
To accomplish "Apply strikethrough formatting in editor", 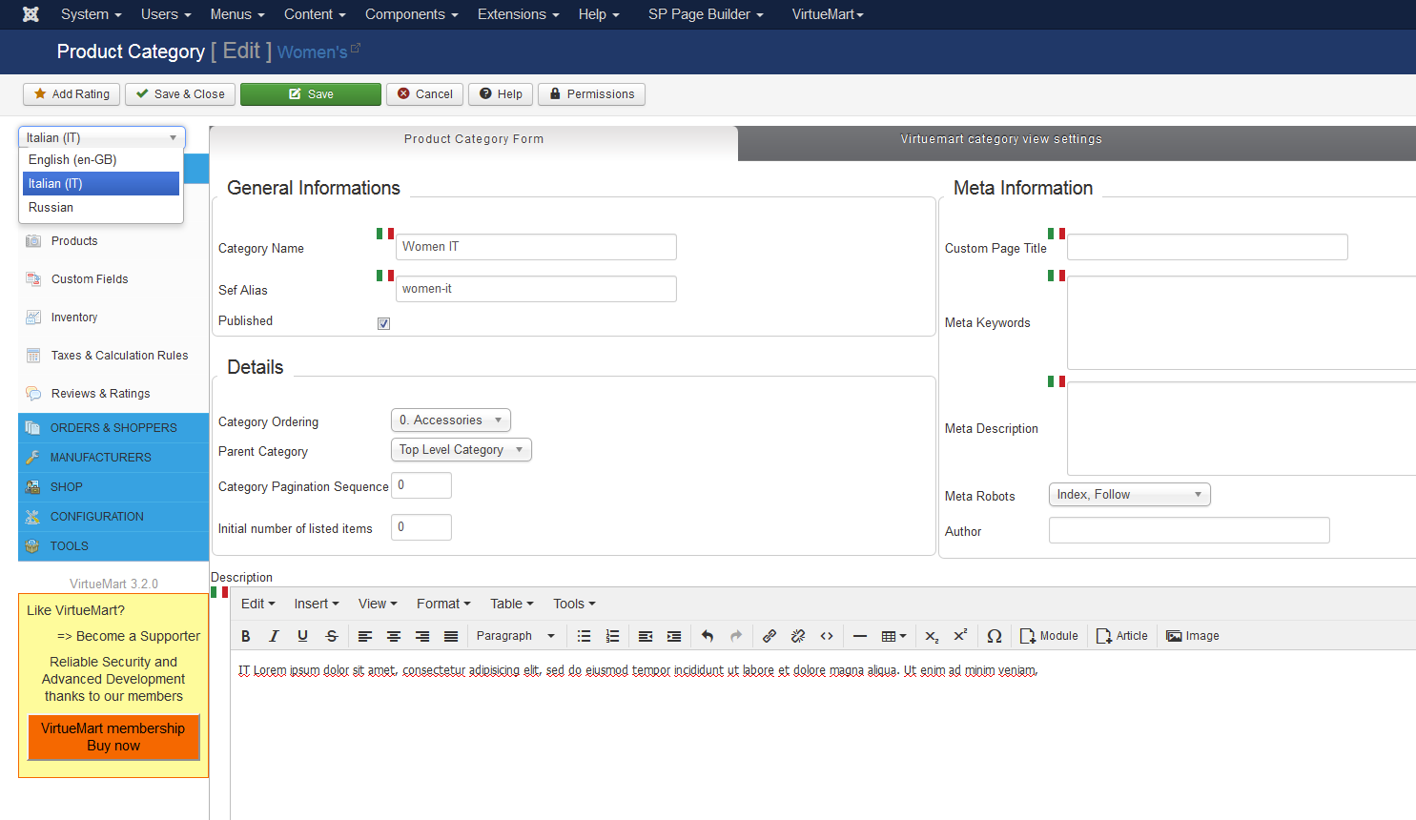I will (332, 636).
